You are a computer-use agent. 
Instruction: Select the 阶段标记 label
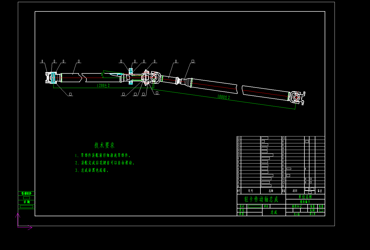(297, 206)
